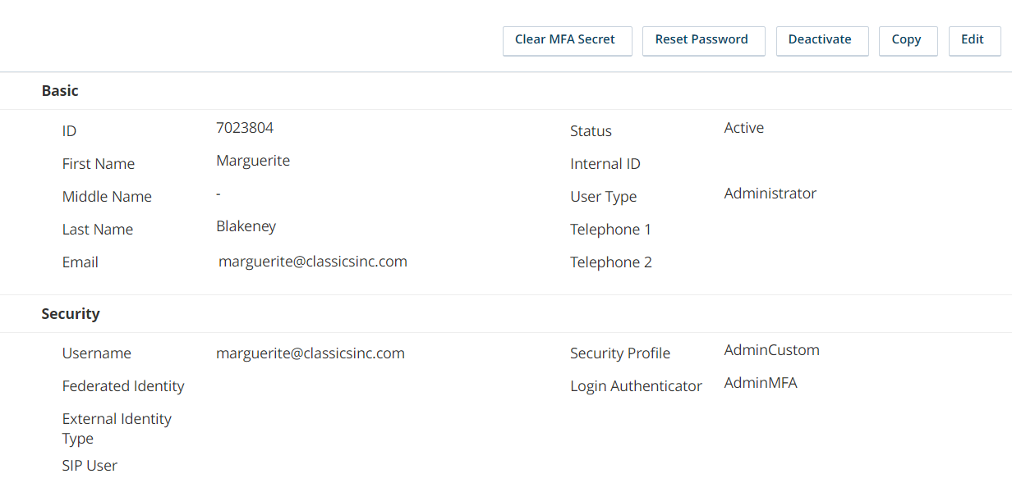Click the Administrator user type value
This screenshot has width=1012, height=492.
click(x=770, y=194)
